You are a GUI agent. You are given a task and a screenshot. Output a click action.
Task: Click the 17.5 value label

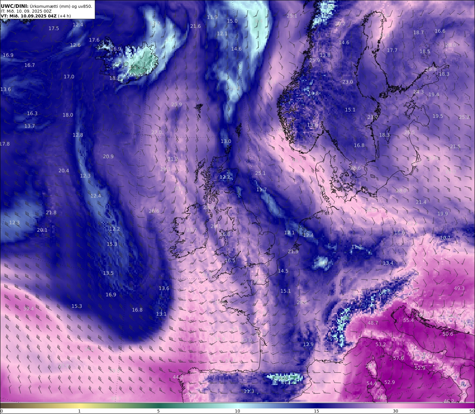point(54,29)
